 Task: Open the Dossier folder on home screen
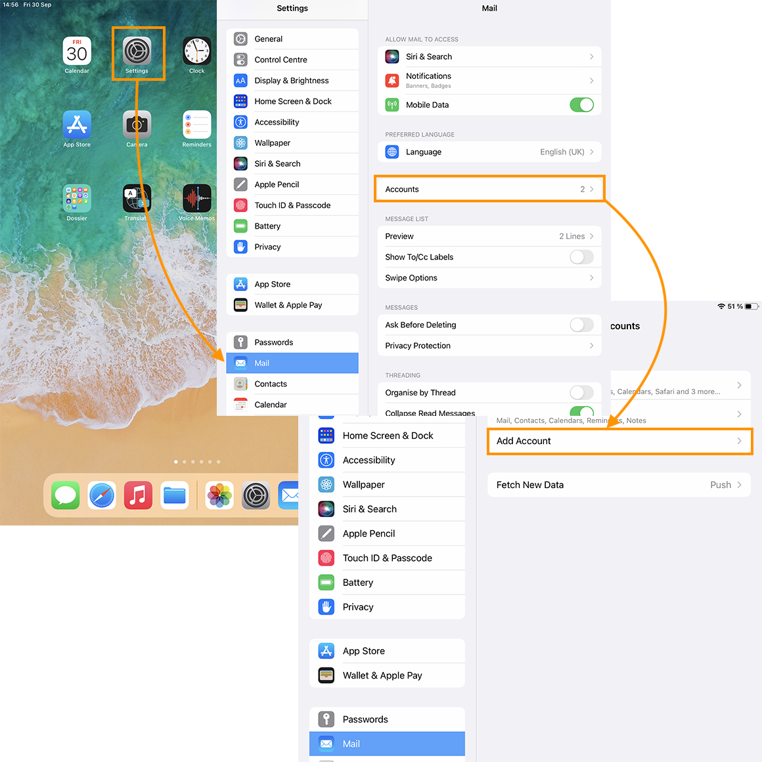click(77, 198)
